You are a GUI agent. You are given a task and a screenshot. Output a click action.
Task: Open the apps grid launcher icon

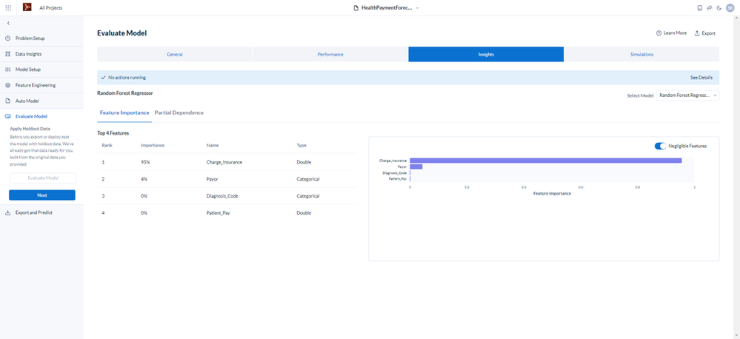click(x=8, y=8)
